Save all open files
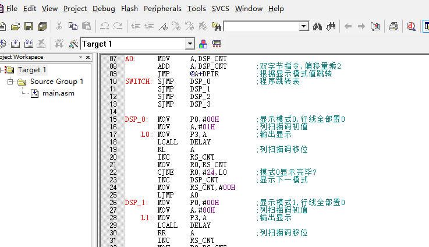Viewport: 429px width, 247px height. (42, 26)
